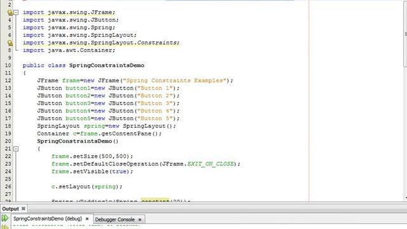Click line number 10 in the gutter

(8, 66)
